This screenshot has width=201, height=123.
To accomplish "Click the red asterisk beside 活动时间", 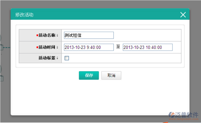I will coord(37,47).
